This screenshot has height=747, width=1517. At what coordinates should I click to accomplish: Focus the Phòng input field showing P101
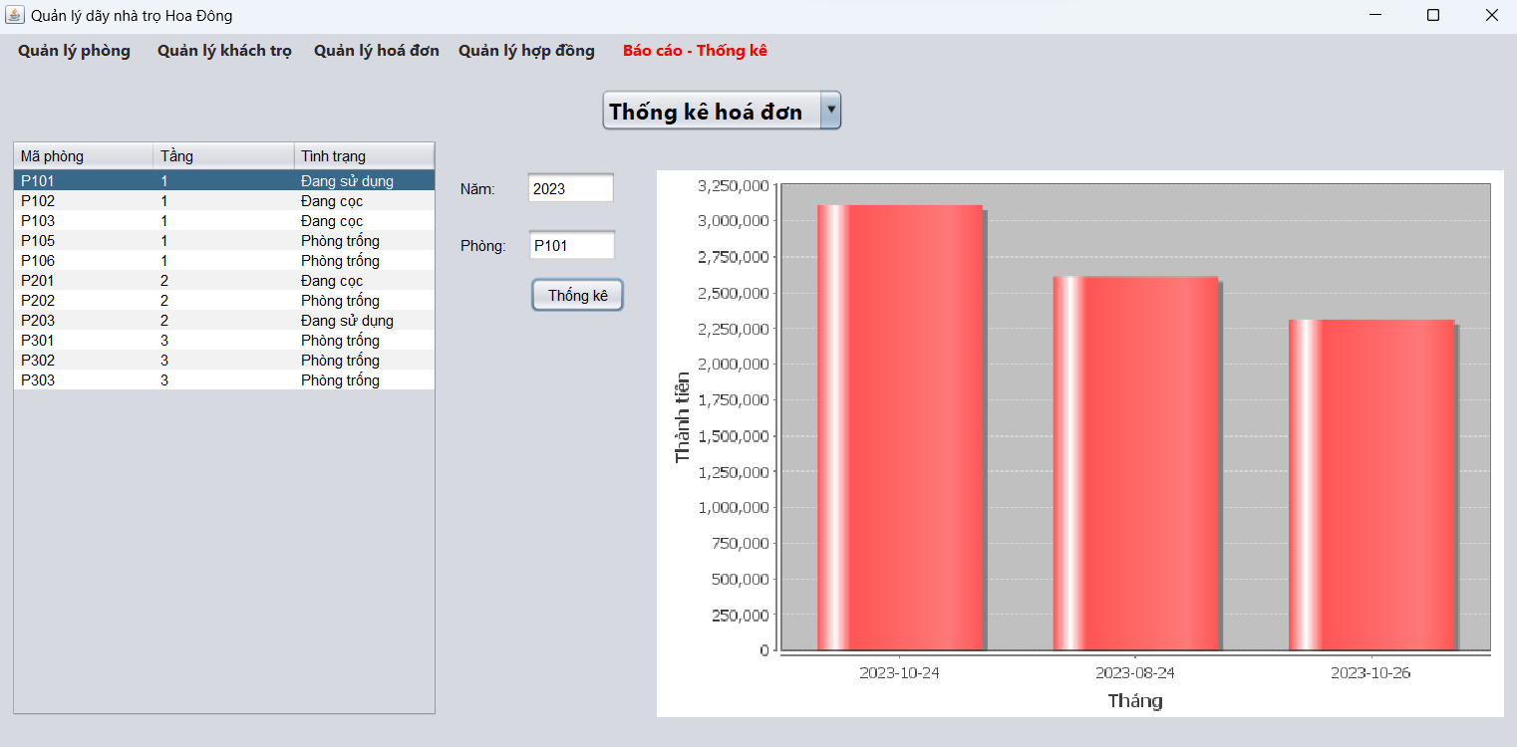[572, 245]
